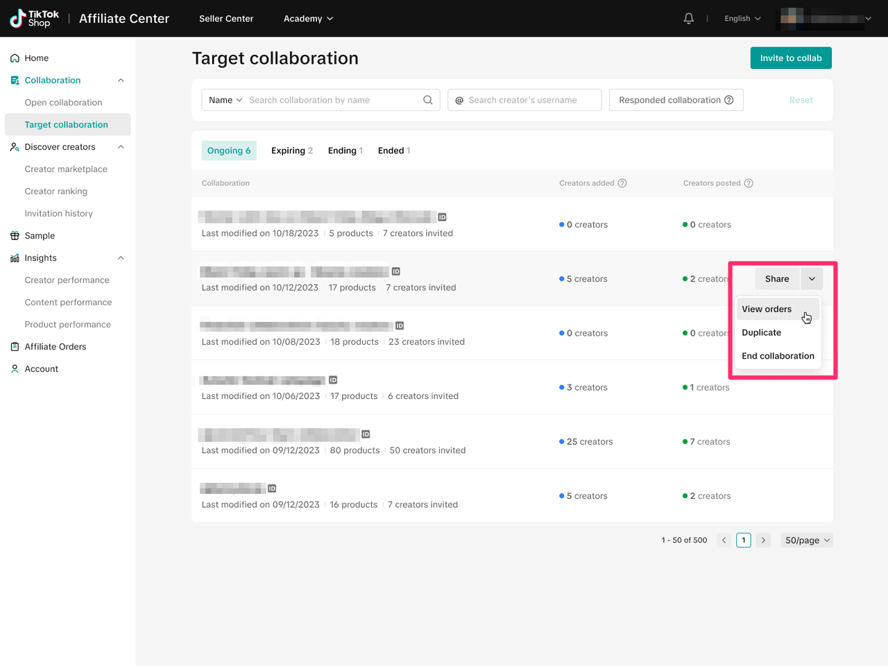Switch to the Expiring tab
Screen dimensions: 888x666
pos(291,151)
